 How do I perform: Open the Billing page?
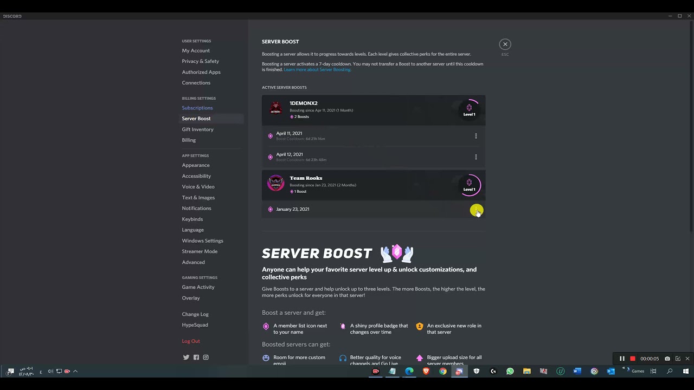pyautogui.click(x=189, y=140)
